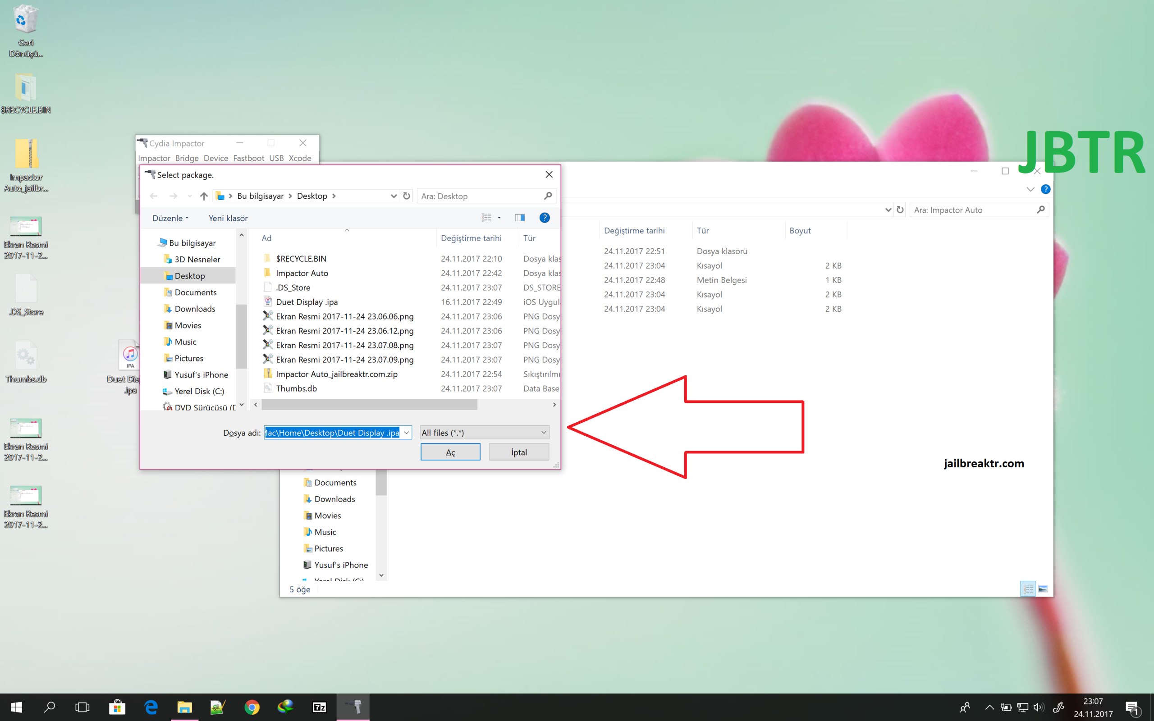Expand the Düzenle dropdown menu
This screenshot has width=1154, height=721.
[x=170, y=218]
